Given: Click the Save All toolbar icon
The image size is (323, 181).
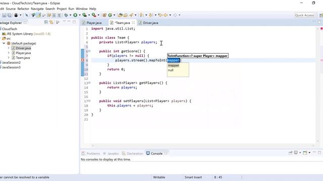Looking at the screenshot, I should (x=10, y=15).
